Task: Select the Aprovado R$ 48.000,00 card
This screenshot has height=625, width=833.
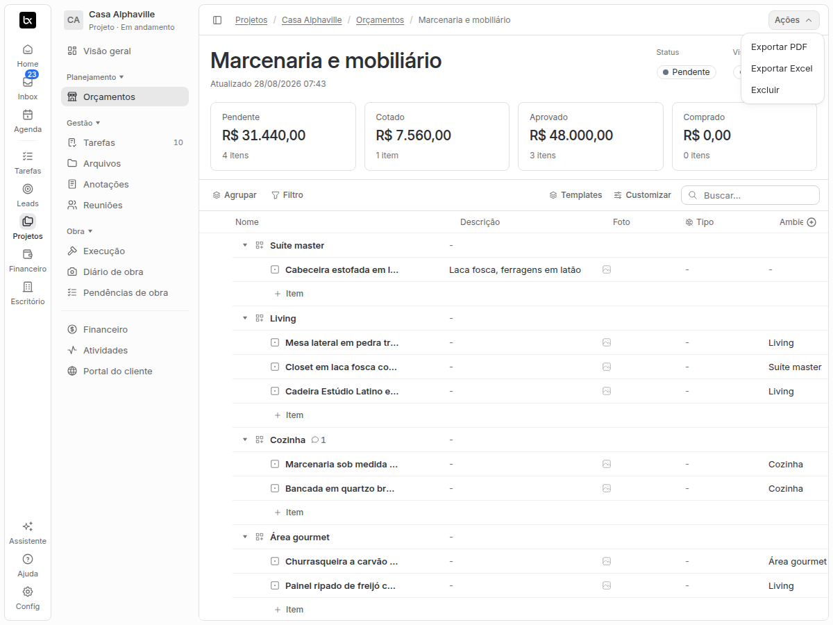Action: [591, 136]
